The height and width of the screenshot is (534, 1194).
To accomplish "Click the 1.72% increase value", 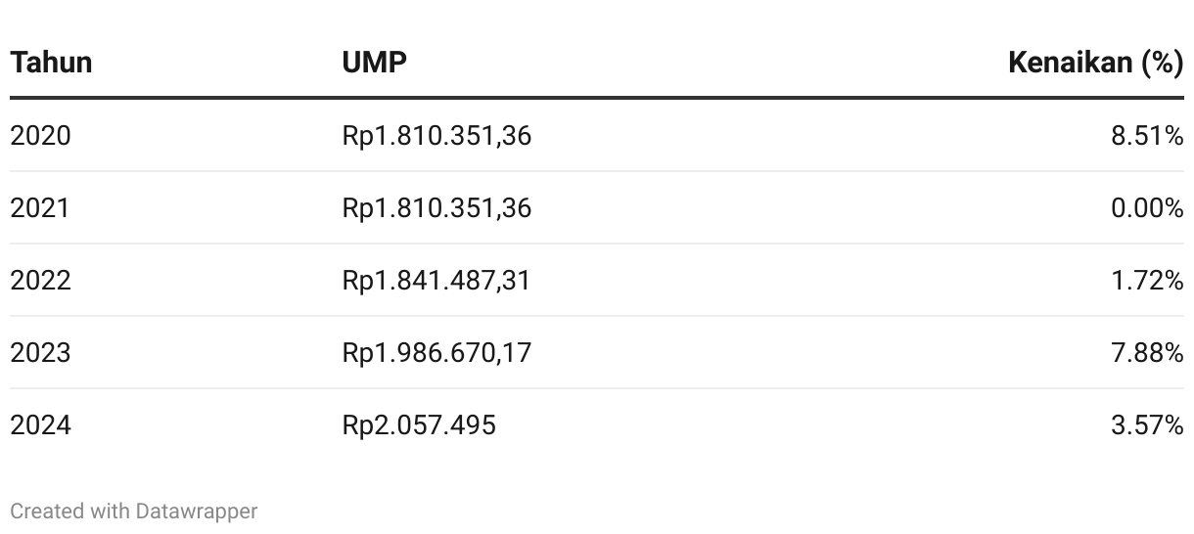I will (1147, 280).
